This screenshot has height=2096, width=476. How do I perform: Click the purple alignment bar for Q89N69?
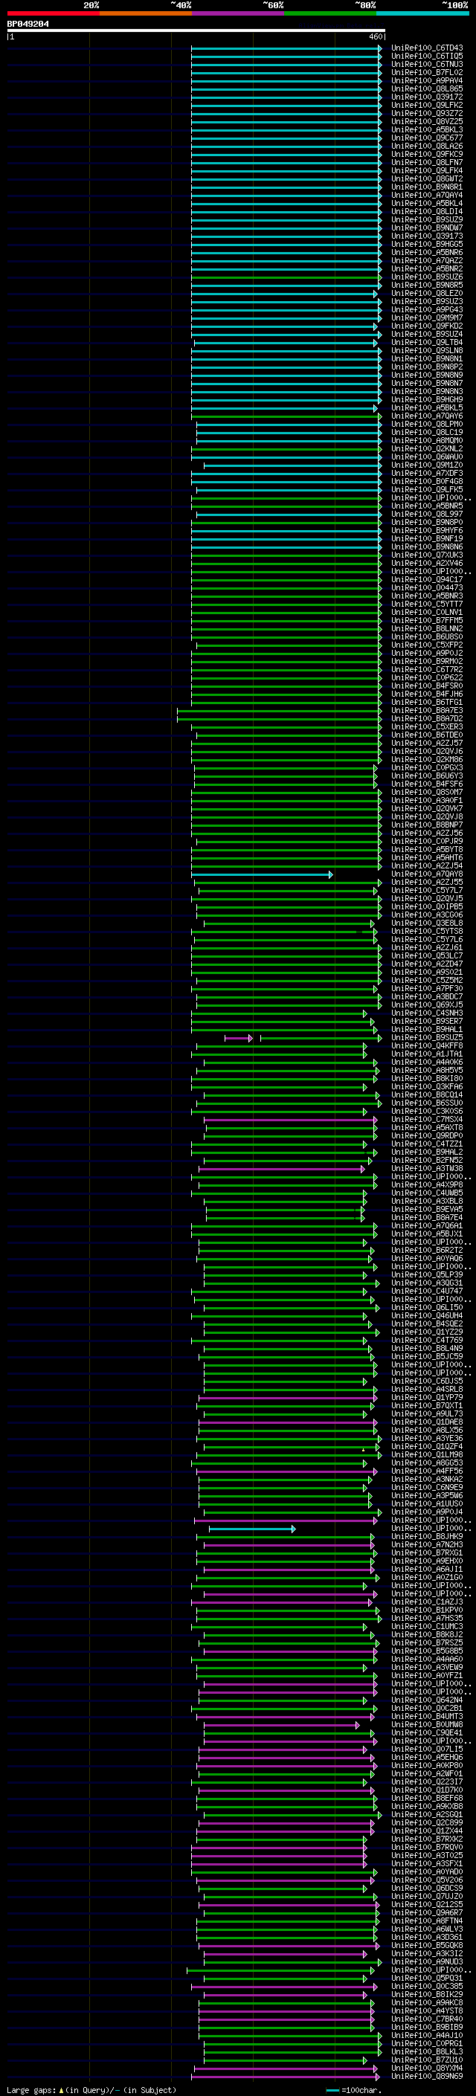tap(285, 2077)
